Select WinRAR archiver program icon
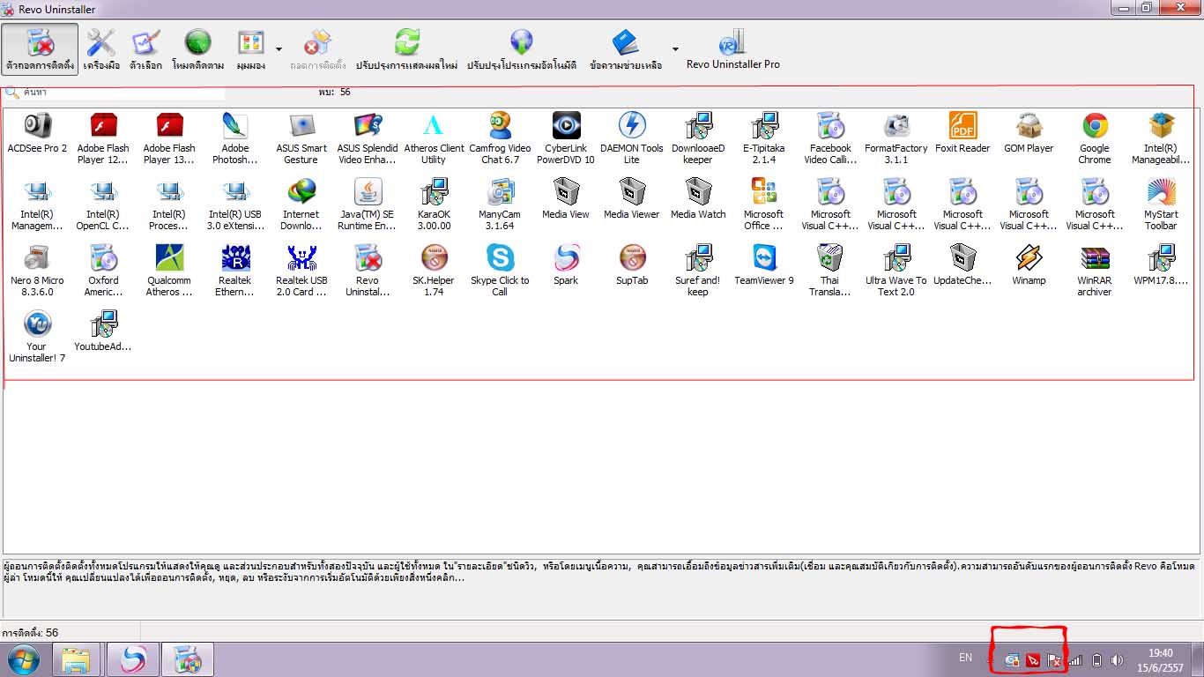1204x677 pixels. pos(1095,269)
